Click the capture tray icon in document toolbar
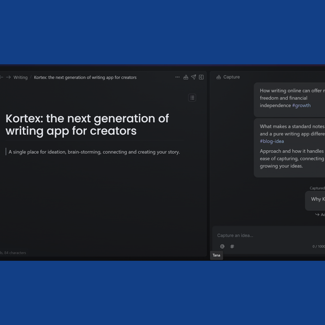The width and height of the screenshot is (325, 325). click(x=186, y=77)
